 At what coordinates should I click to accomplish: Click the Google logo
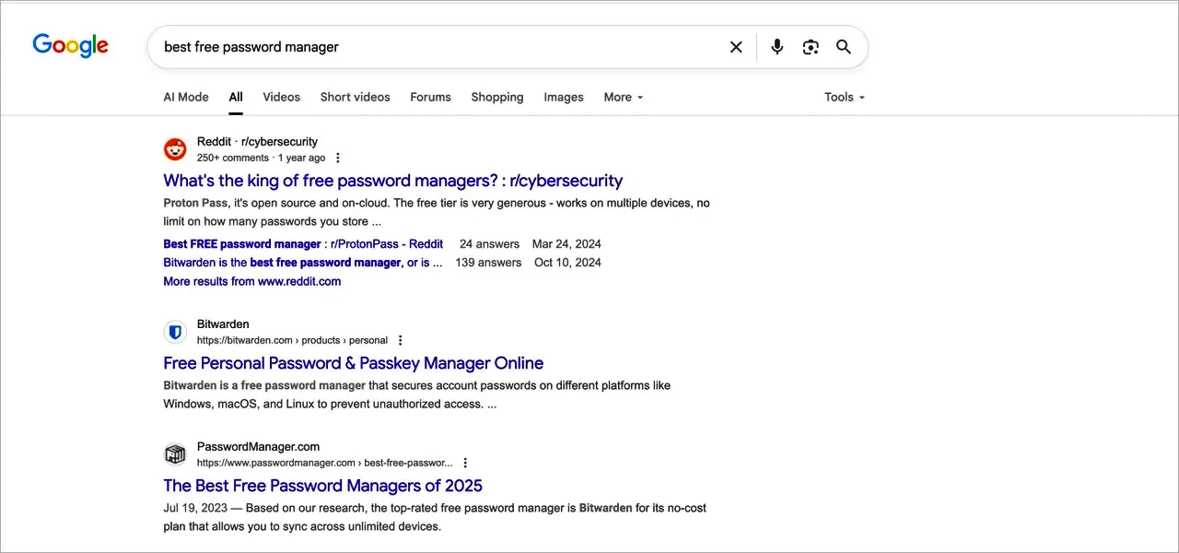70,45
